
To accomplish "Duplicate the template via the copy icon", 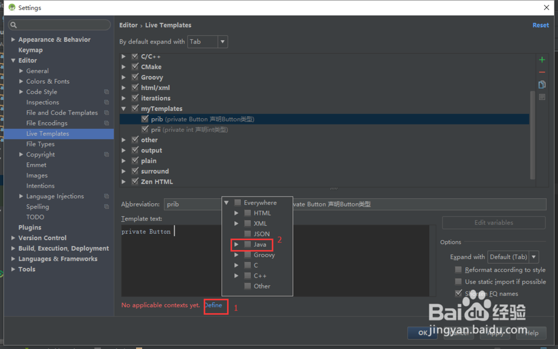I will coord(542,84).
